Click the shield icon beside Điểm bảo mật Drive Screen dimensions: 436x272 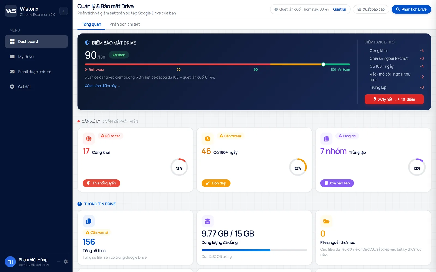click(x=87, y=43)
